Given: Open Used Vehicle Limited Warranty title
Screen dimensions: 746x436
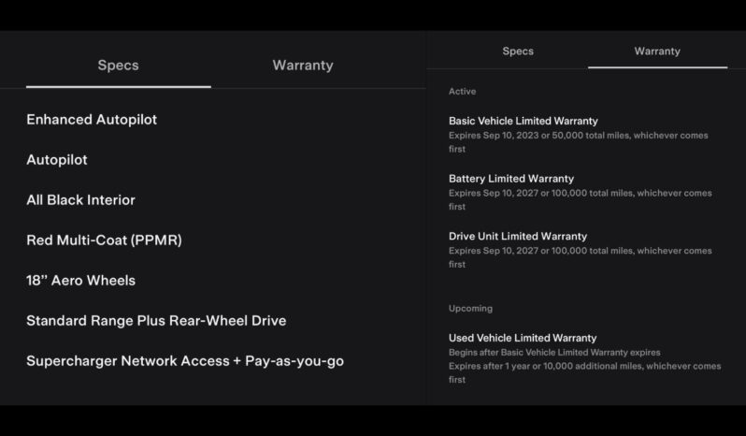Looking at the screenshot, I should 523,338.
